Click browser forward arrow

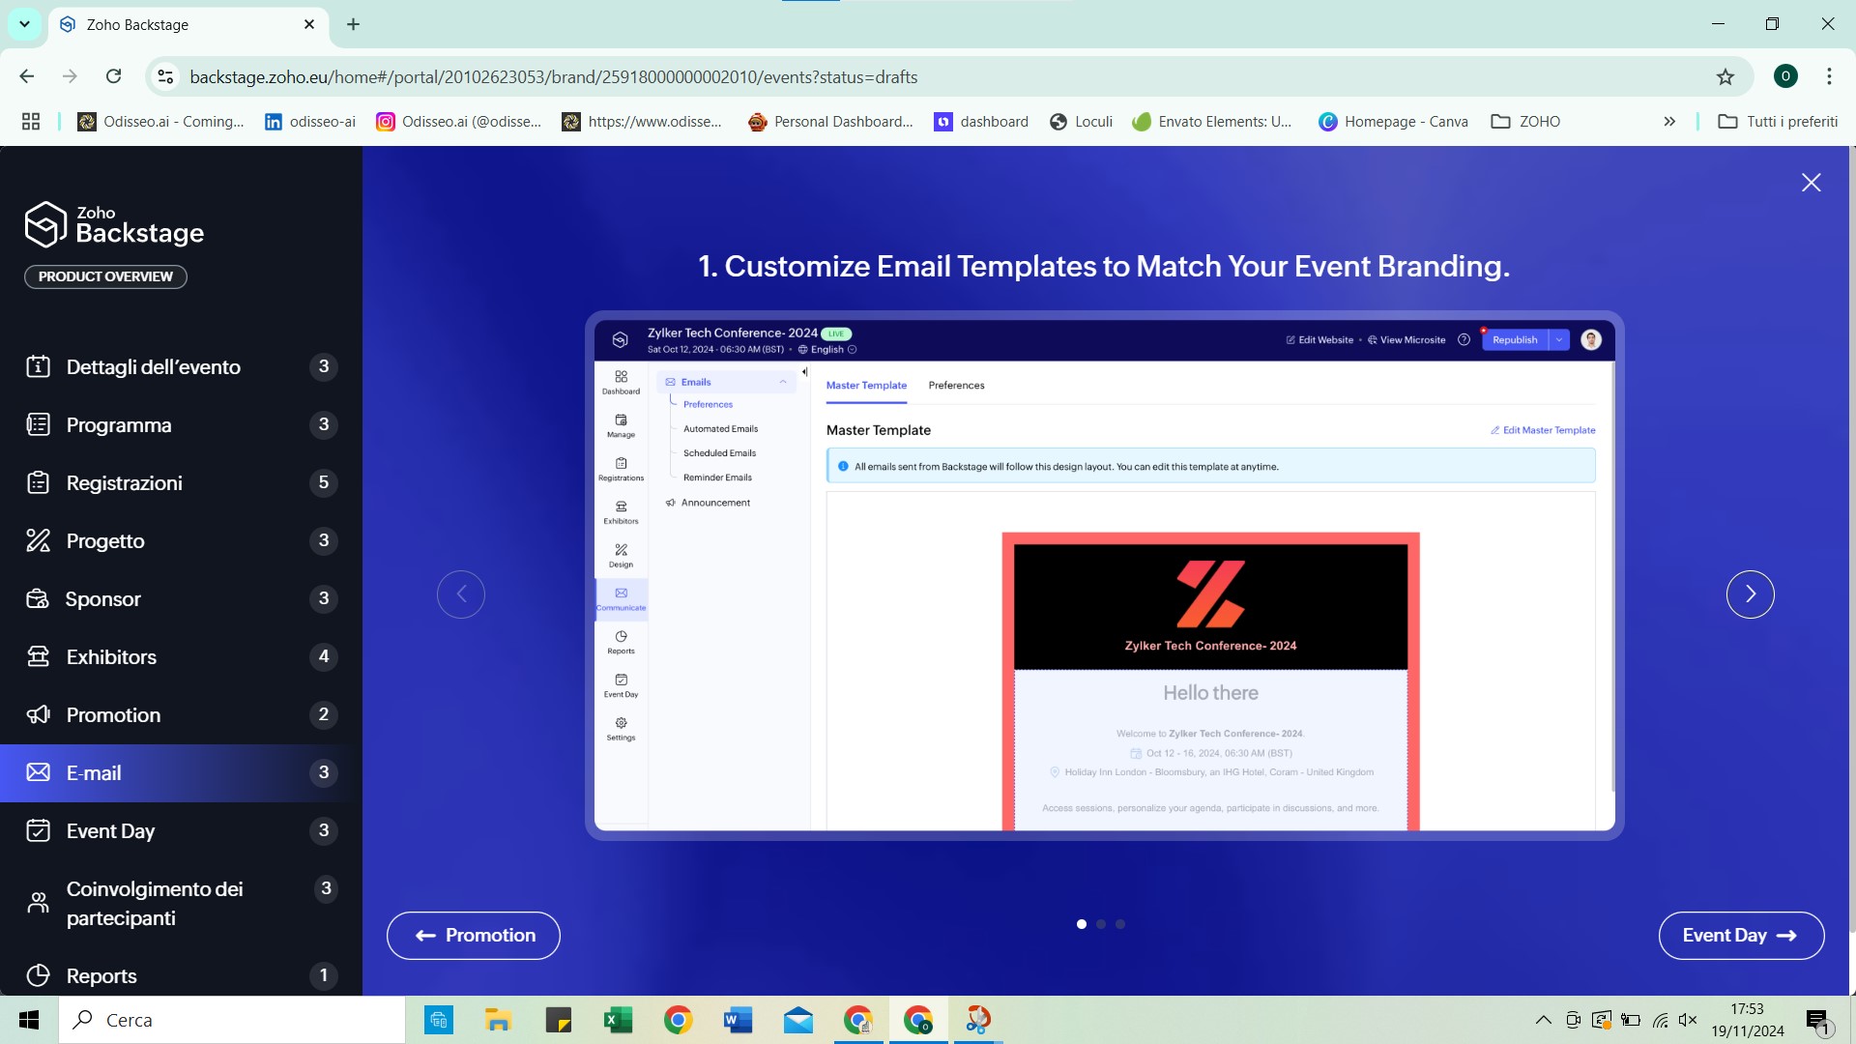click(70, 76)
